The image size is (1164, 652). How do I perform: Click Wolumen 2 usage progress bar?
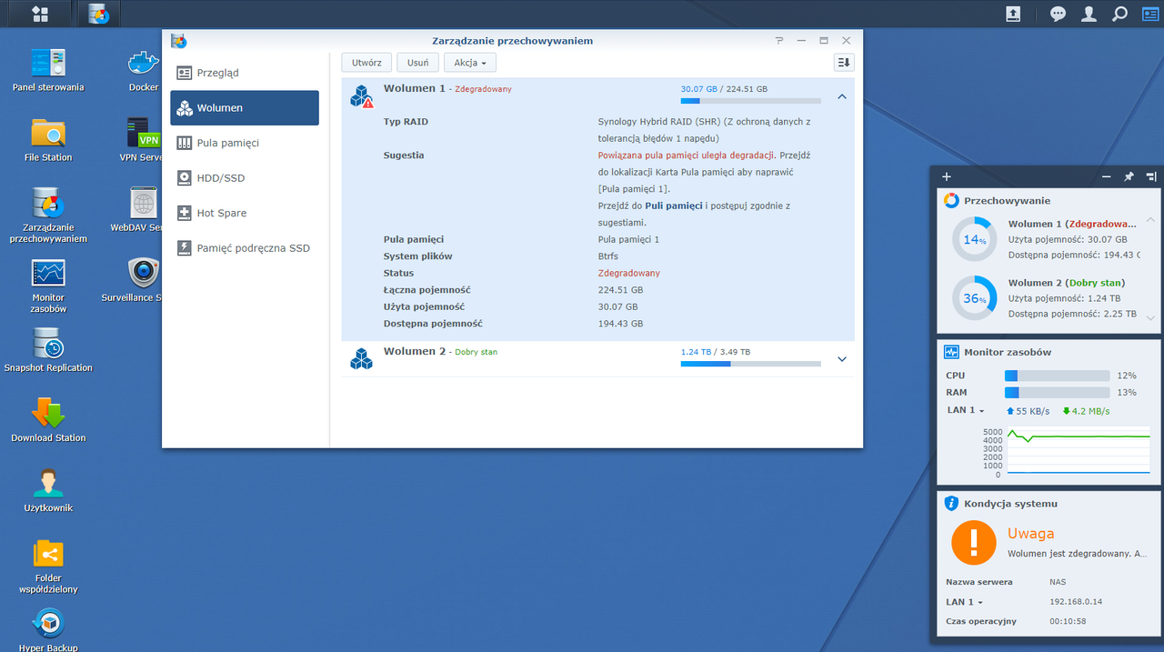750,364
